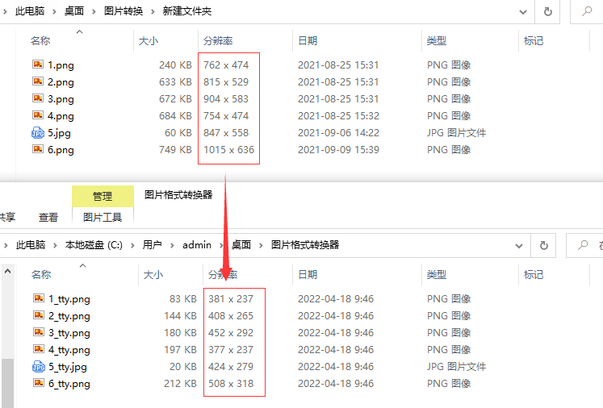Image resolution: width=603 pixels, height=408 pixels.
Task: Sort by 日期 column in the lower window
Action: point(308,274)
